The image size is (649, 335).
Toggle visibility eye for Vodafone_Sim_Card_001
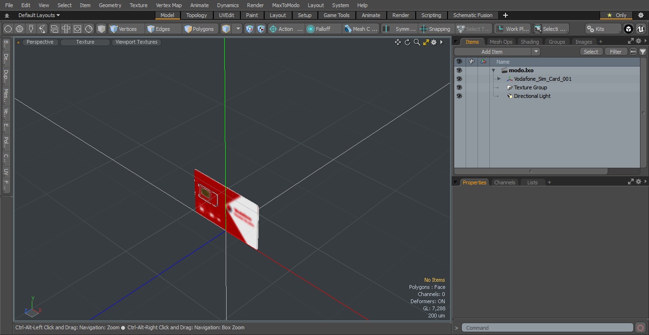(459, 79)
